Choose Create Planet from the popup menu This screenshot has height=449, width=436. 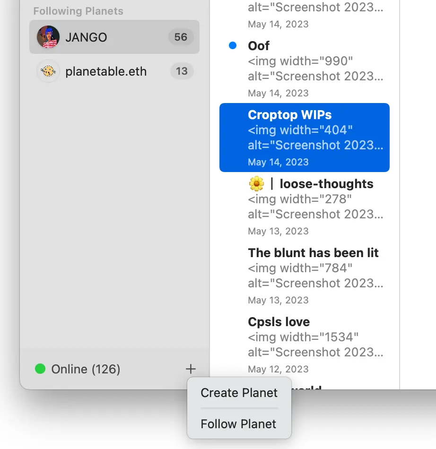tap(239, 393)
